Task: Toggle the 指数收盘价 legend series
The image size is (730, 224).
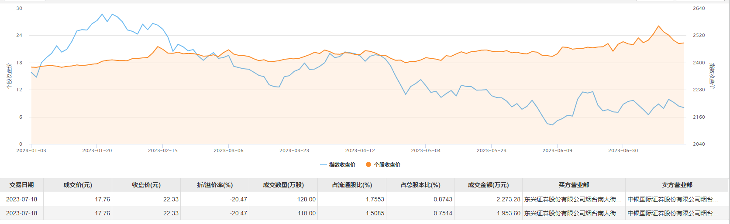Action: tap(338, 165)
